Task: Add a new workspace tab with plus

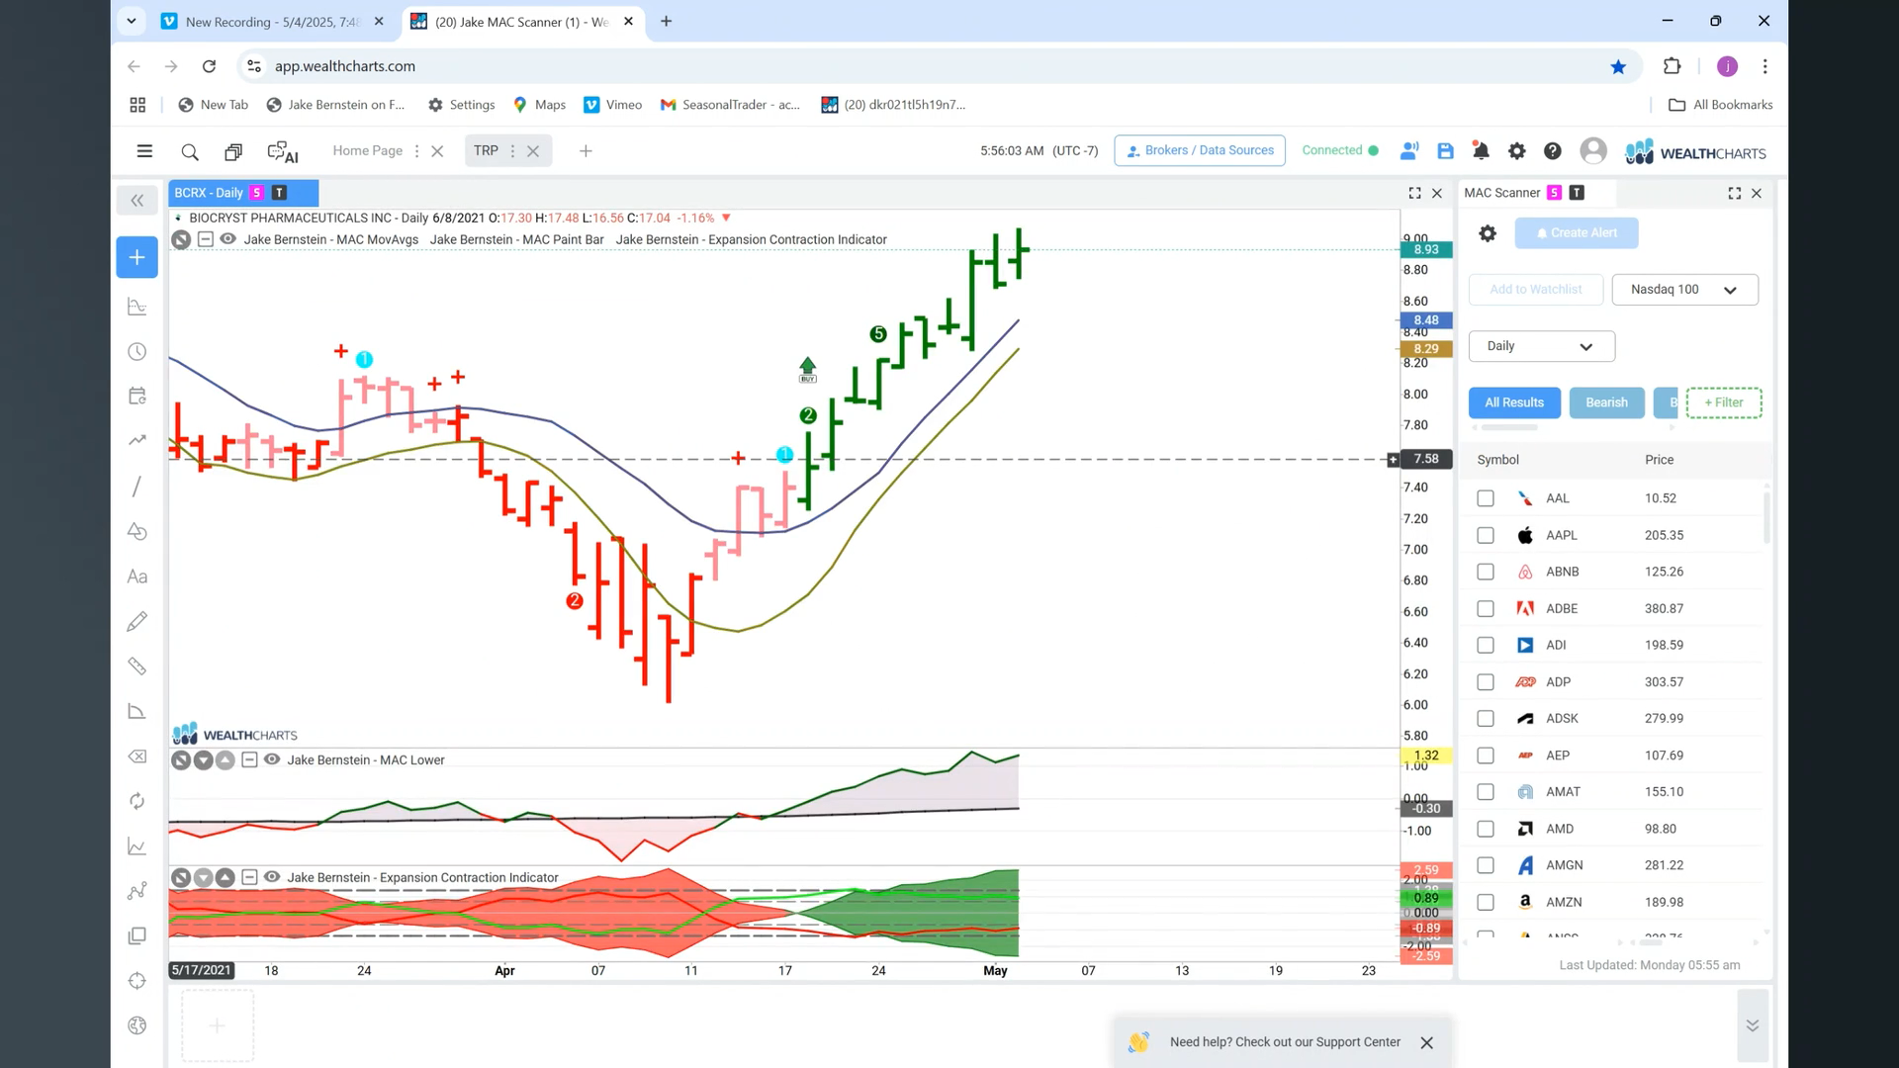Action: pyautogui.click(x=586, y=151)
